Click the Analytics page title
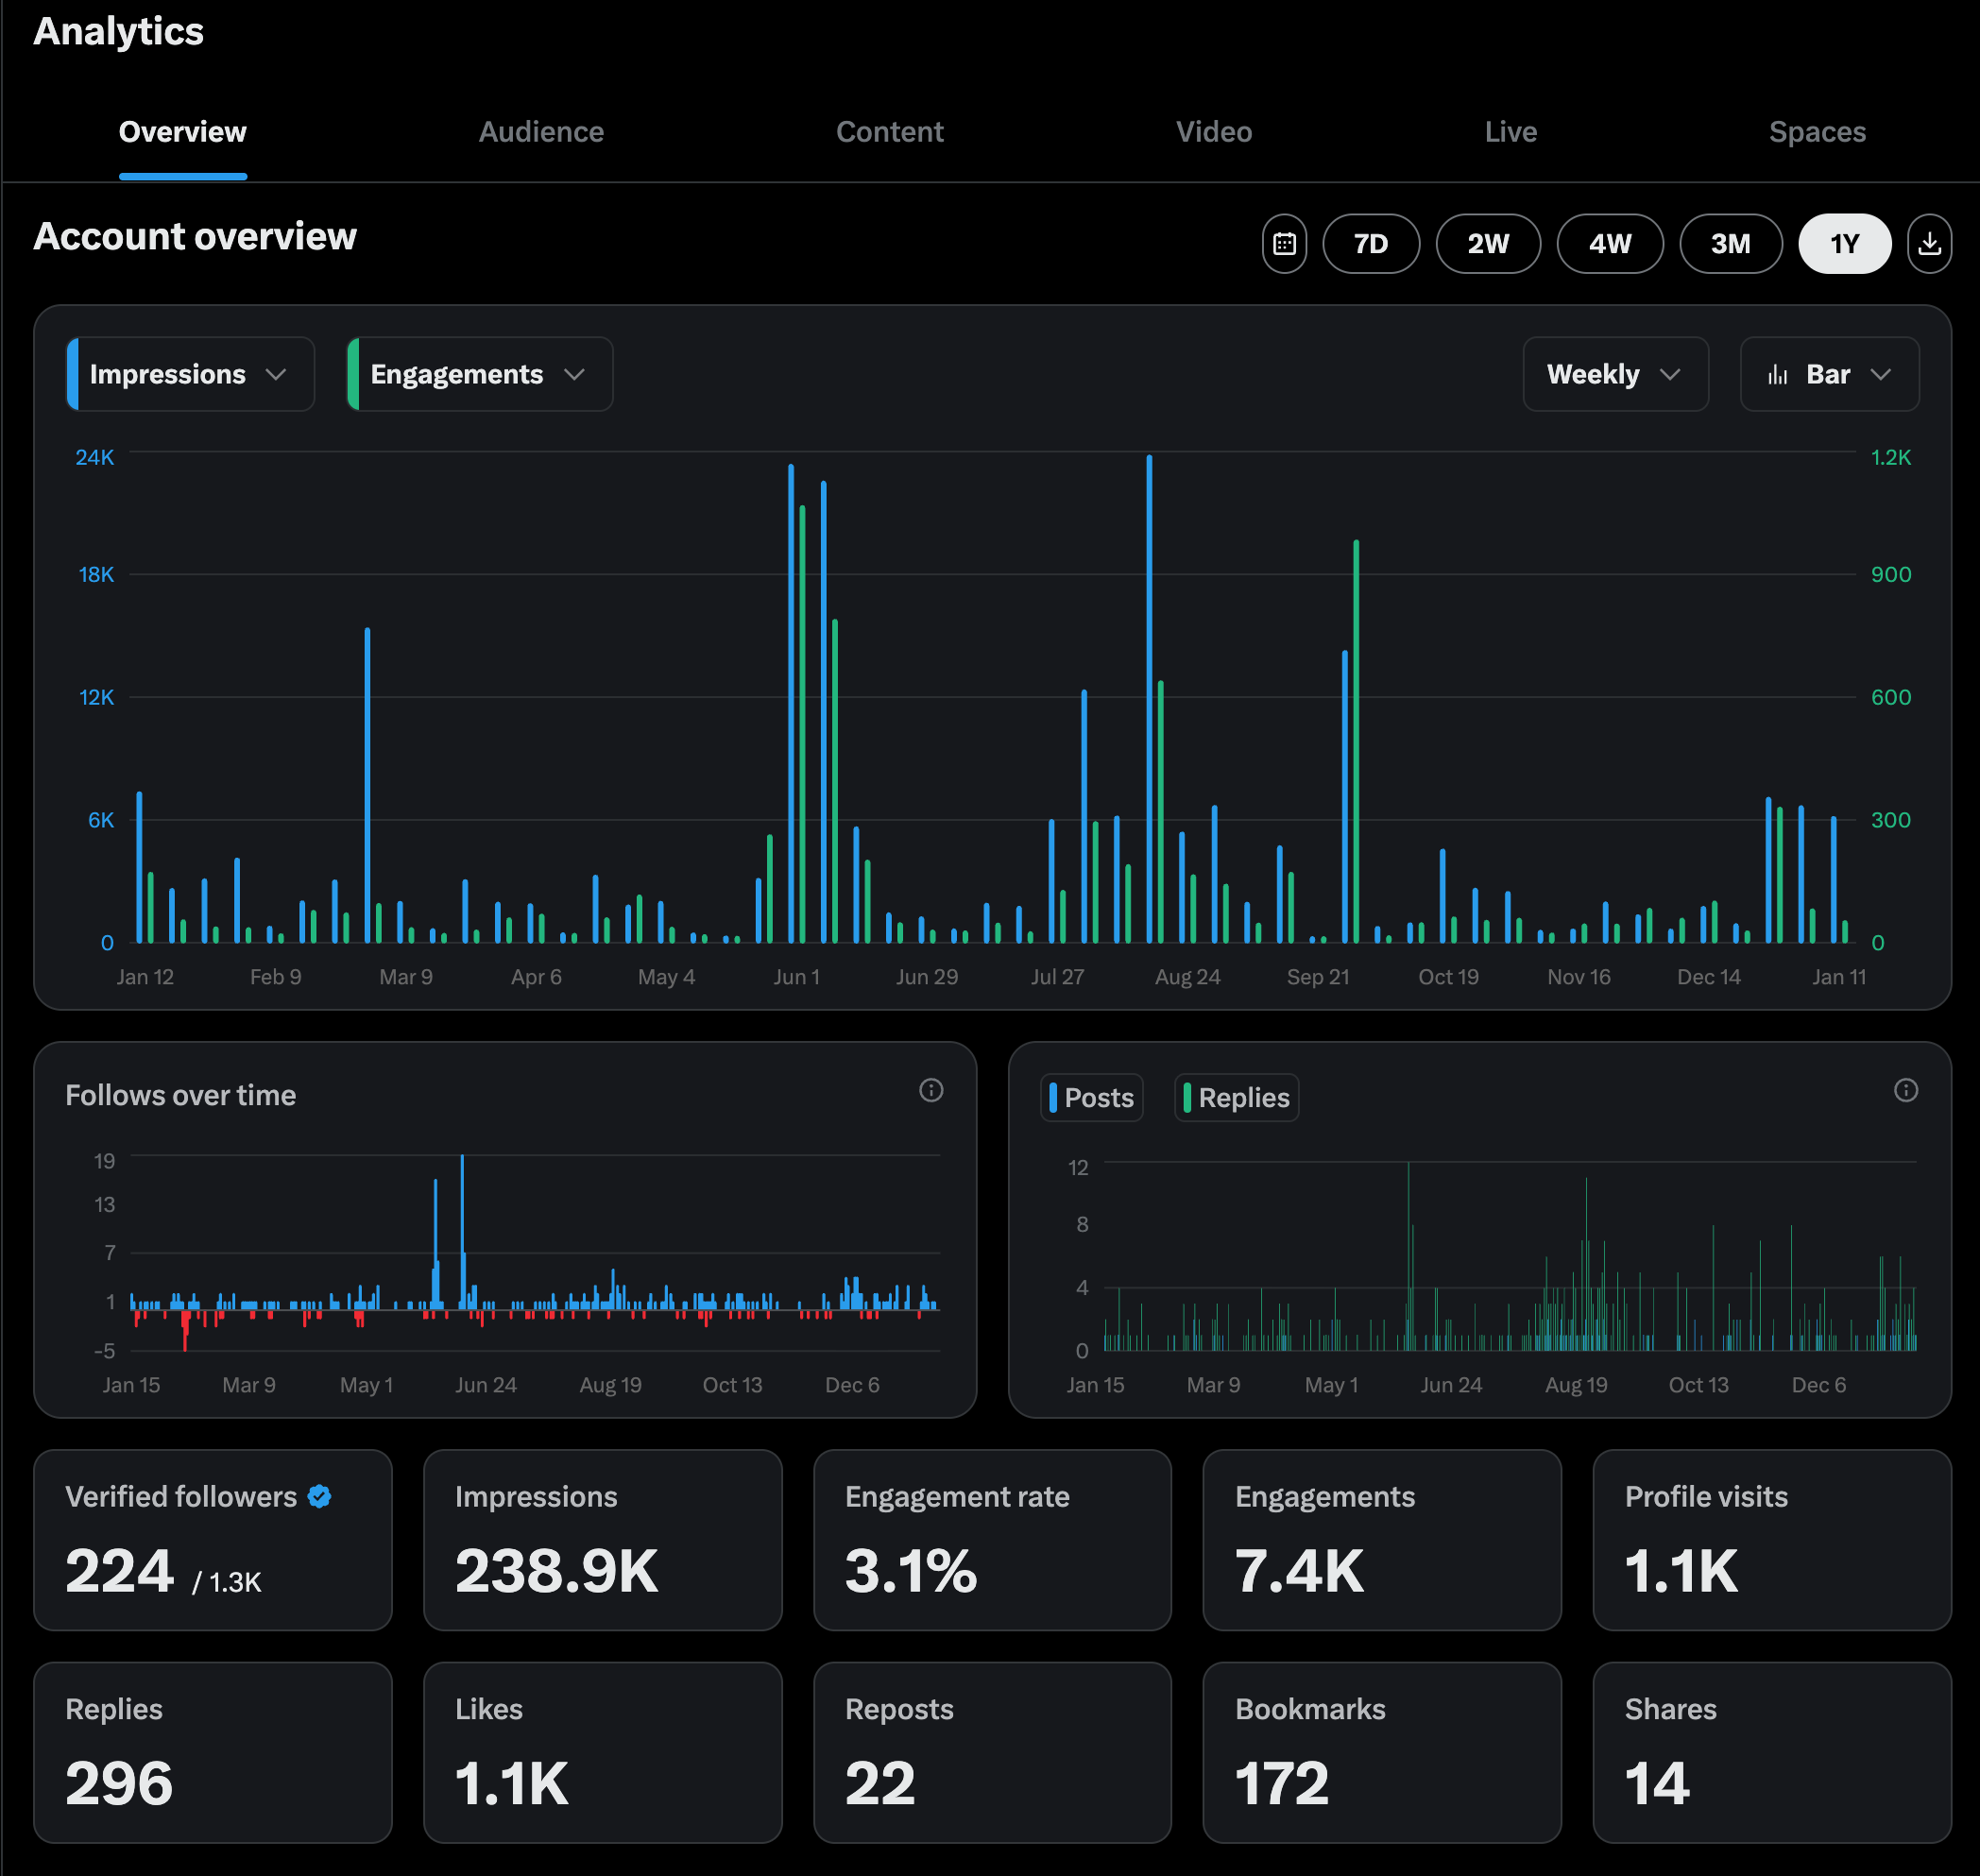The height and width of the screenshot is (1876, 1980). click(118, 31)
